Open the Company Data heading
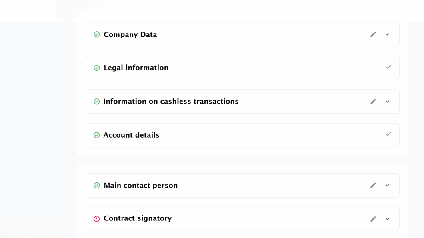The width and height of the screenshot is (424, 238). pos(130,35)
